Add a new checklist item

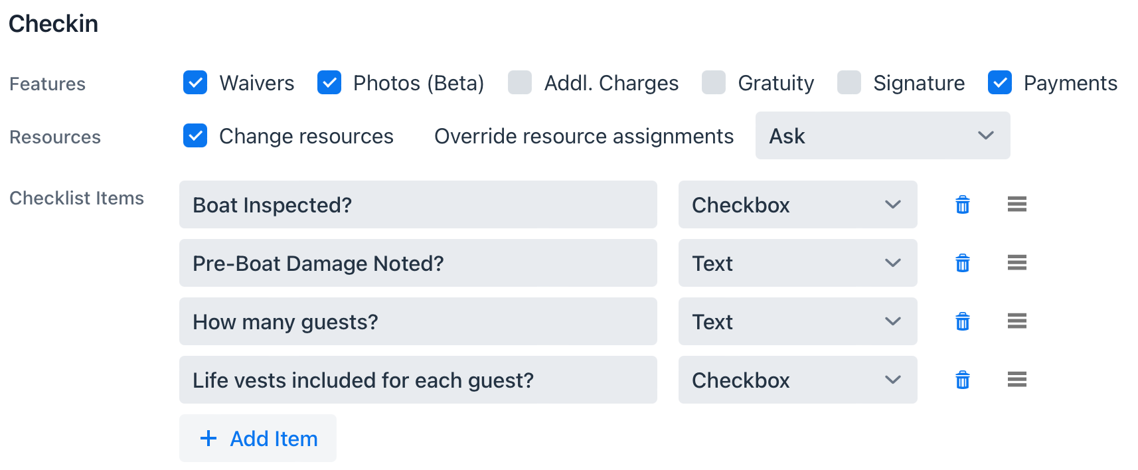coord(258,438)
